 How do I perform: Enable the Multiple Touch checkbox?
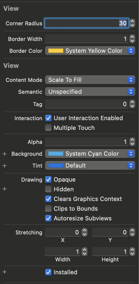[48, 128]
